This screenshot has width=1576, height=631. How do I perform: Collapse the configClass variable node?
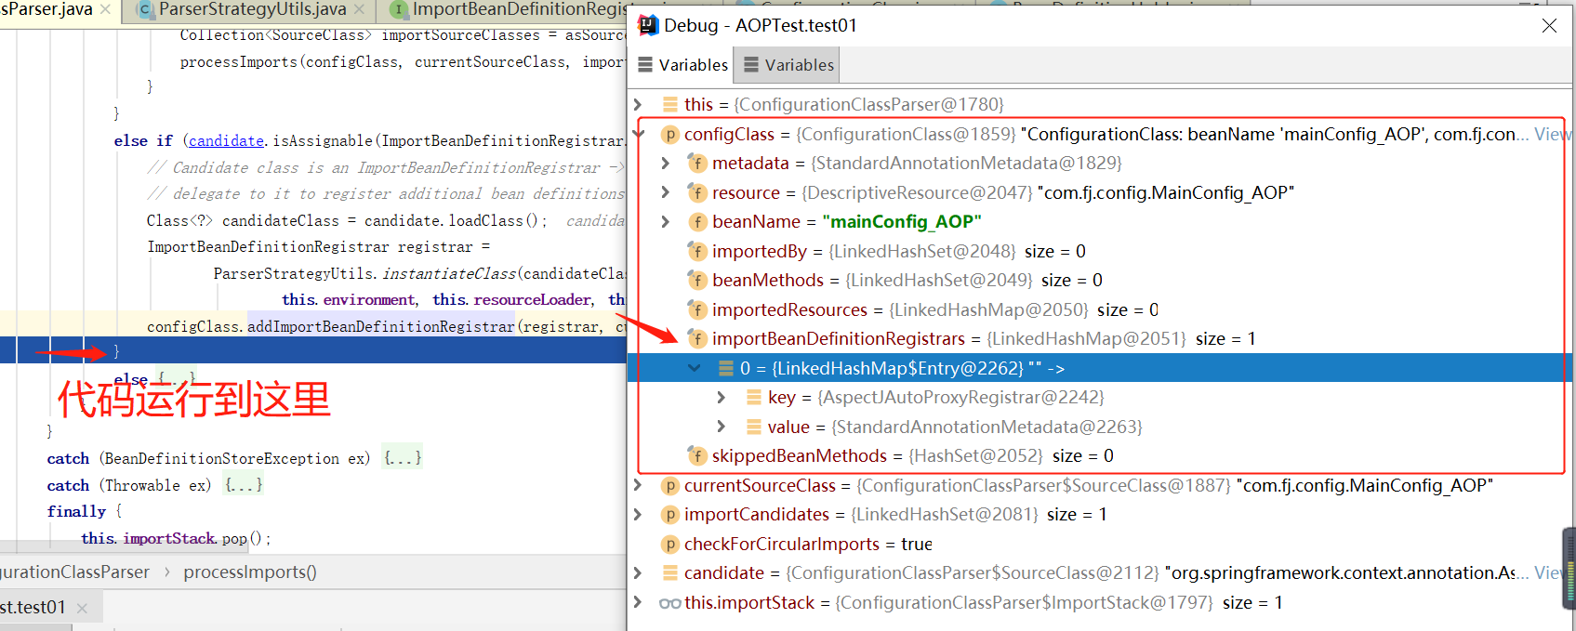click(638, 134)
